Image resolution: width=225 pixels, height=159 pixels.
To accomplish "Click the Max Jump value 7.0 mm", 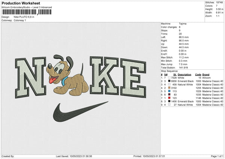I will click(183, 64).
